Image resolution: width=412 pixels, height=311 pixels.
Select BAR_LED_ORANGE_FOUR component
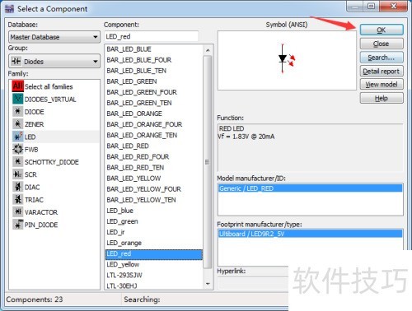pyautogui.click(x=144, y=124)
